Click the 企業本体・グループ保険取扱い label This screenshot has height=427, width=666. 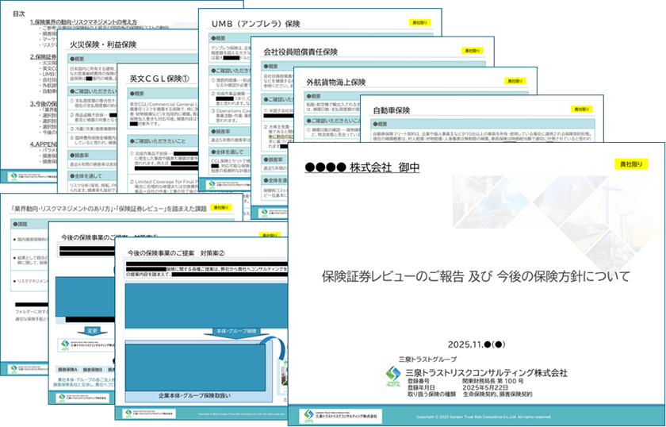[x=193, y=394]
